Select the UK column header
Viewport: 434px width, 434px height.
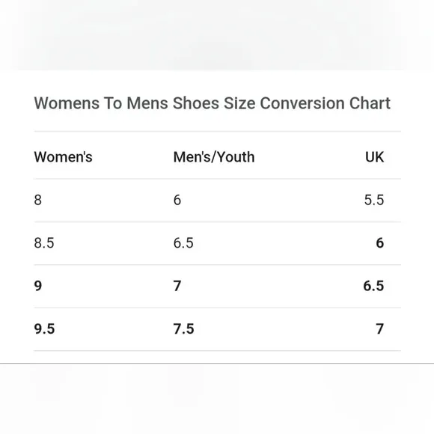374,157
